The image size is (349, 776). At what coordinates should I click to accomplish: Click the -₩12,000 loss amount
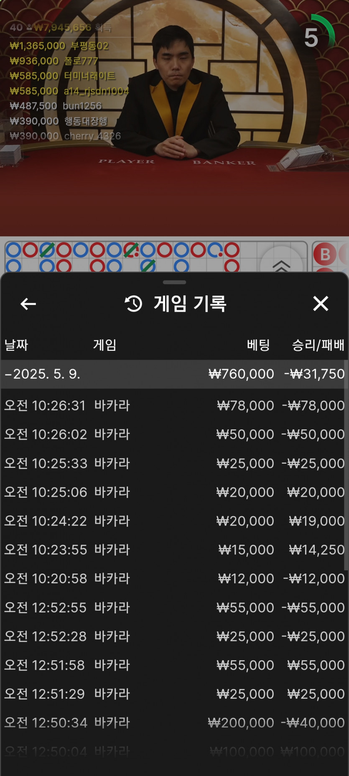coord(314,579)
